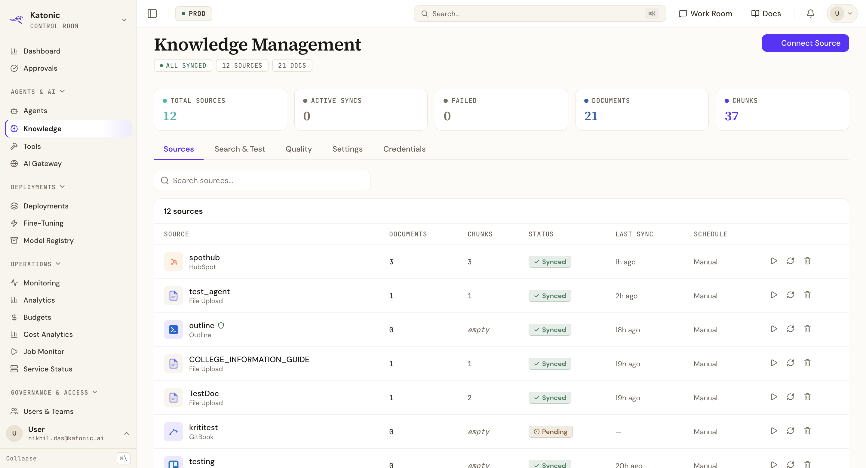This screenshot has width=866, height=468.
Task: Click the ALL SYNCED badge
Action: (x=183, y=65)
